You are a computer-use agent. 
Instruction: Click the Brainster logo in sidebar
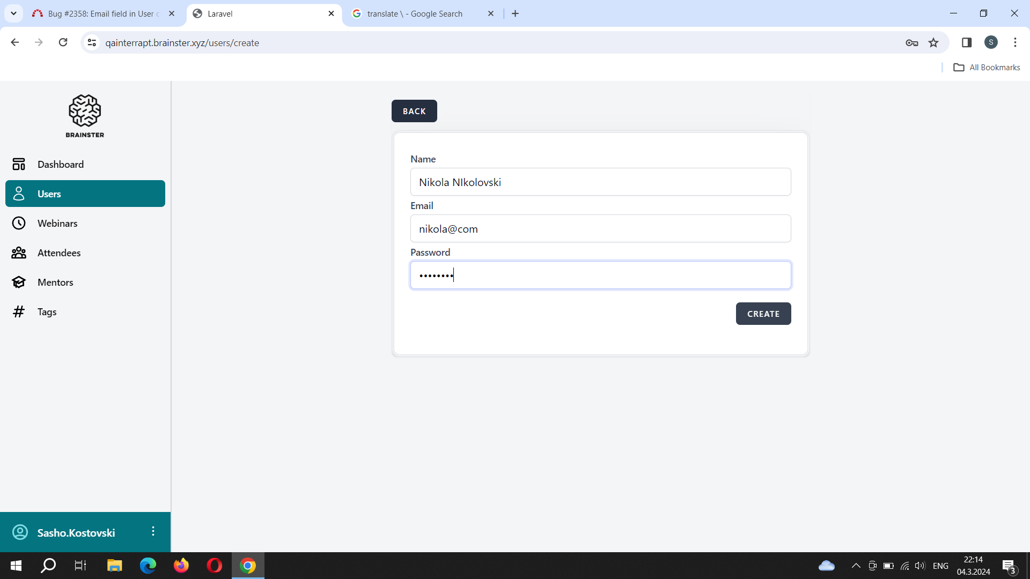point(85,116)
